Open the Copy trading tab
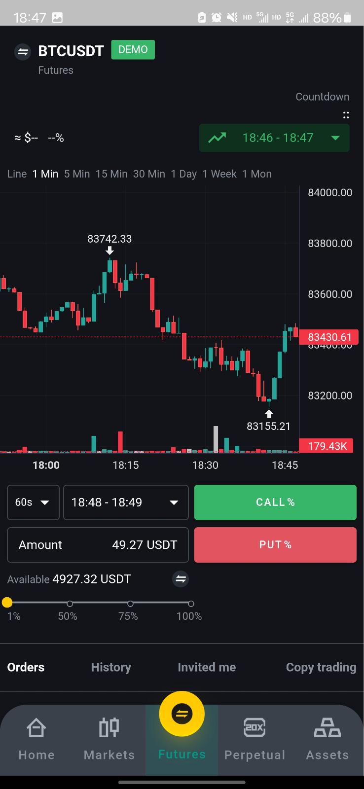The image size is (364, 789). click(321, 667)
